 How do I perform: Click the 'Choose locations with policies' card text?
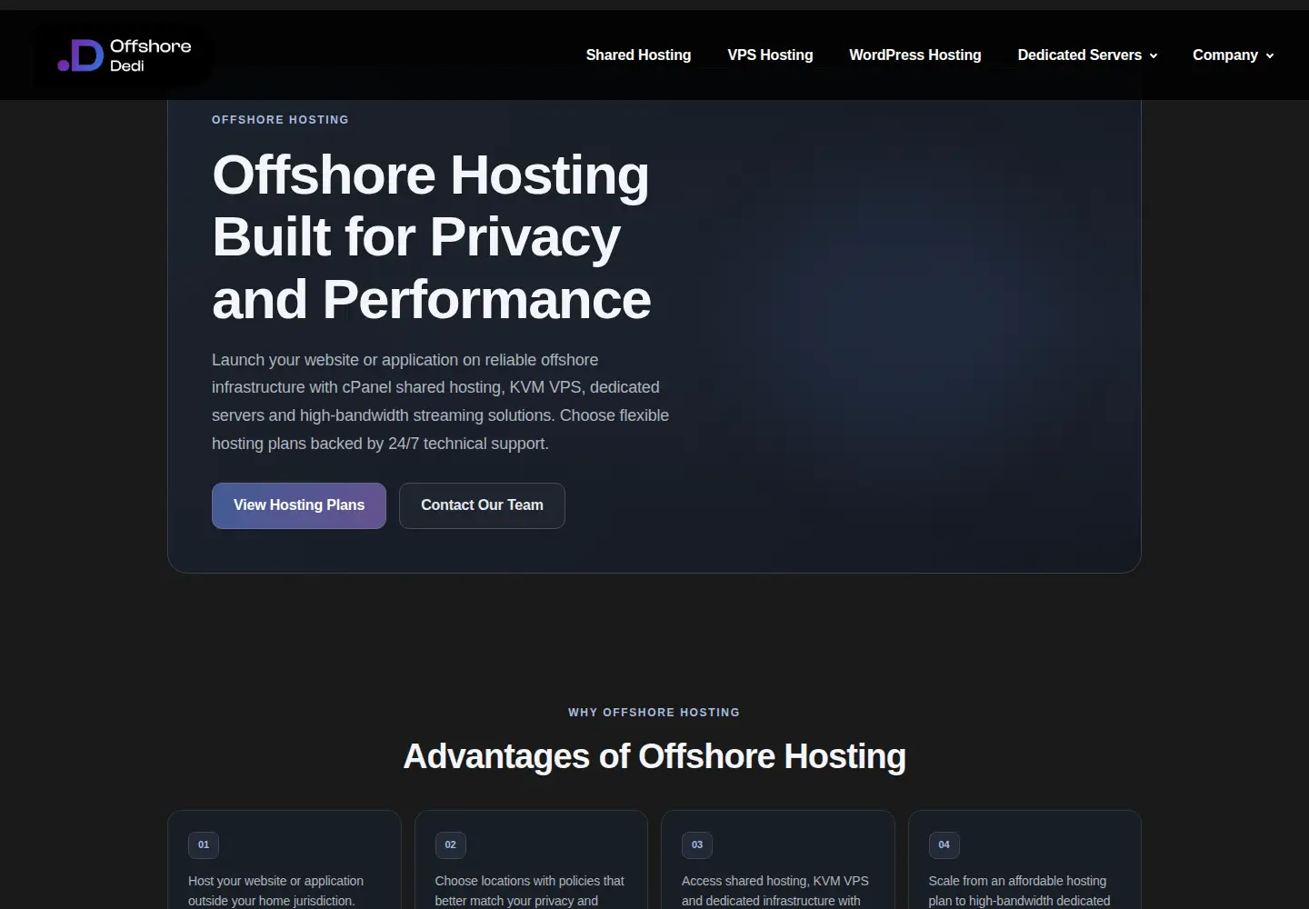530,891
